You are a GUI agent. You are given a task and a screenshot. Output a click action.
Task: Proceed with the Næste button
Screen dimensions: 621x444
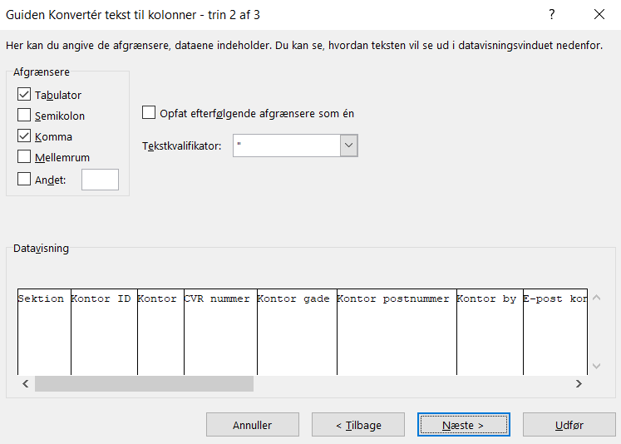click(x=464, y=425)
